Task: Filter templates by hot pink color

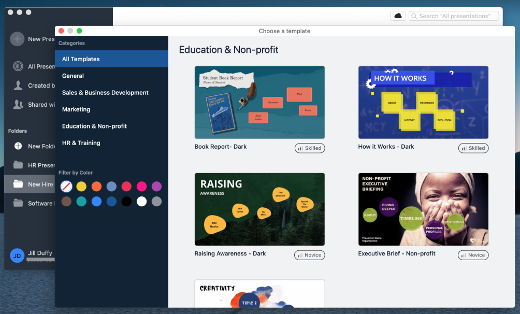Action: click(141, 186)
